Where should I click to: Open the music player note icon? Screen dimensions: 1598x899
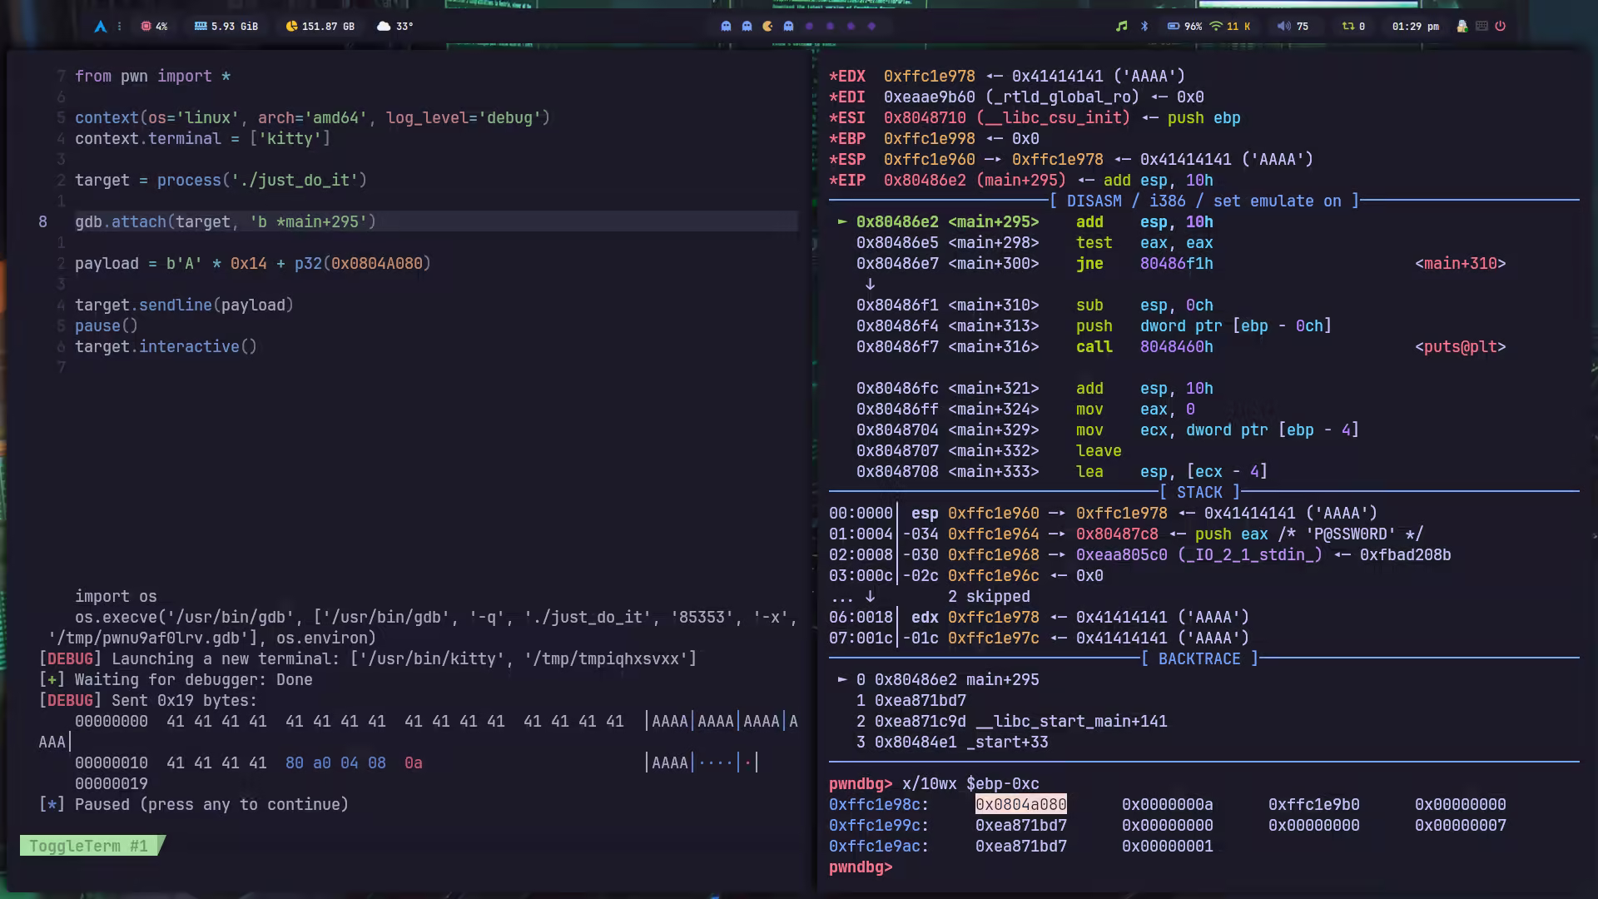[1121, 27]
